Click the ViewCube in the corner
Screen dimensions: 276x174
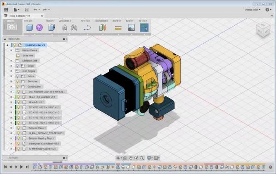263,29
